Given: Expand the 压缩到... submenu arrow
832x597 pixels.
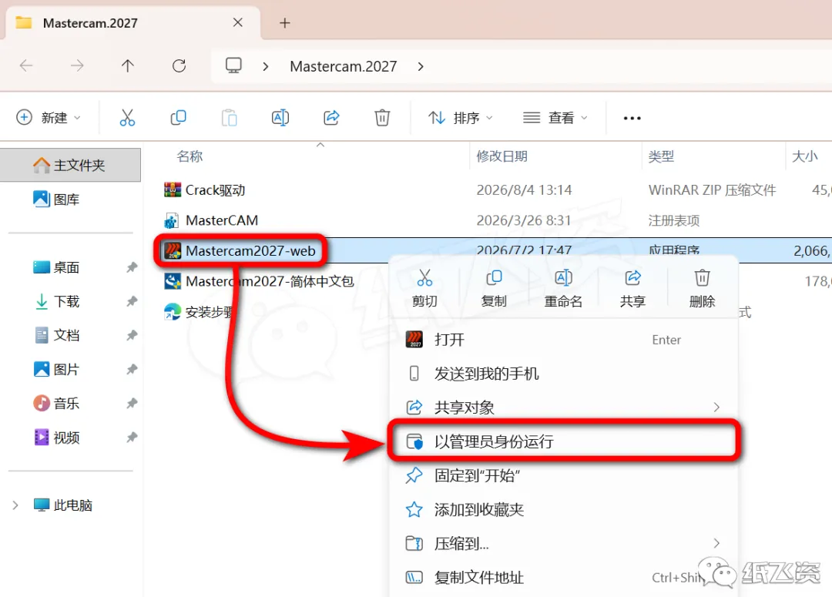Looking at the screenshot, I should click(716, 543).
